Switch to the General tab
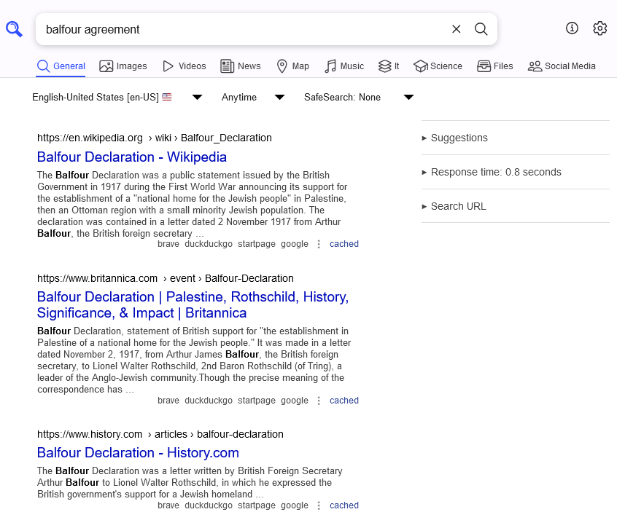The image size is (617, 512). [x=61, y=66]
